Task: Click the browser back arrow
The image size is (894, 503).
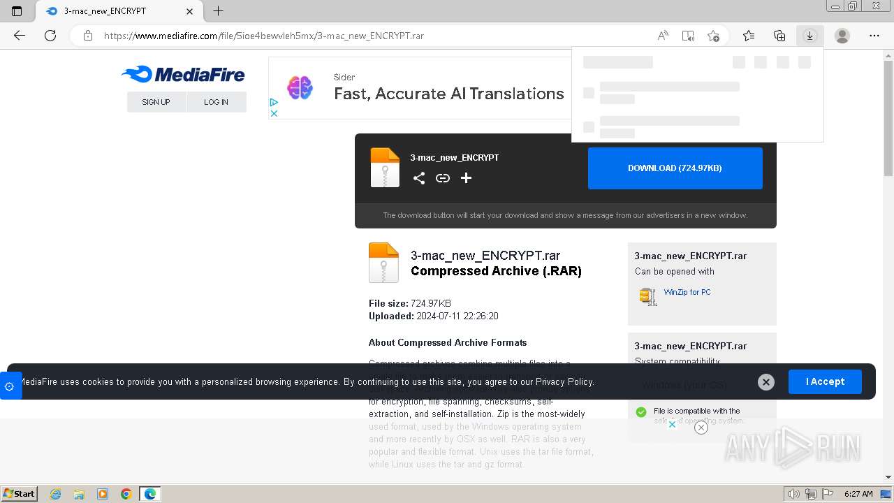Action: click(20, 36)
